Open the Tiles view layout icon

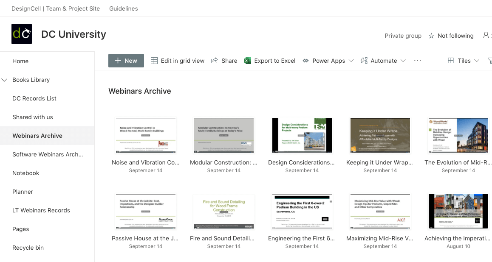click(451, 61)
